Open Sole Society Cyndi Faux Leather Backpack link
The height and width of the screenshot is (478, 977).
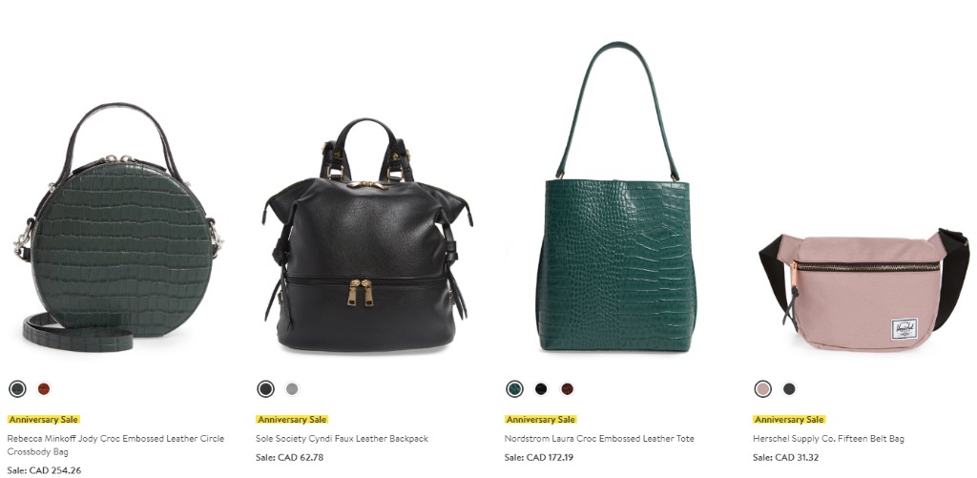point(343,439)
